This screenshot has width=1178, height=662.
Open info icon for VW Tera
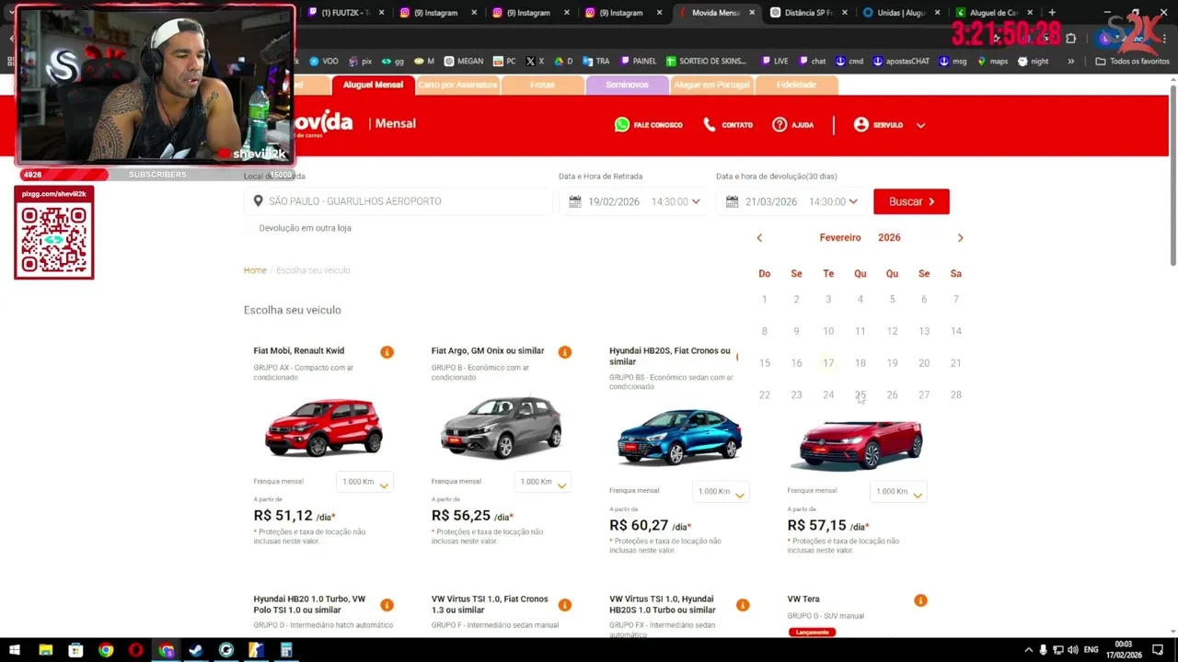(x=920, y=600)
